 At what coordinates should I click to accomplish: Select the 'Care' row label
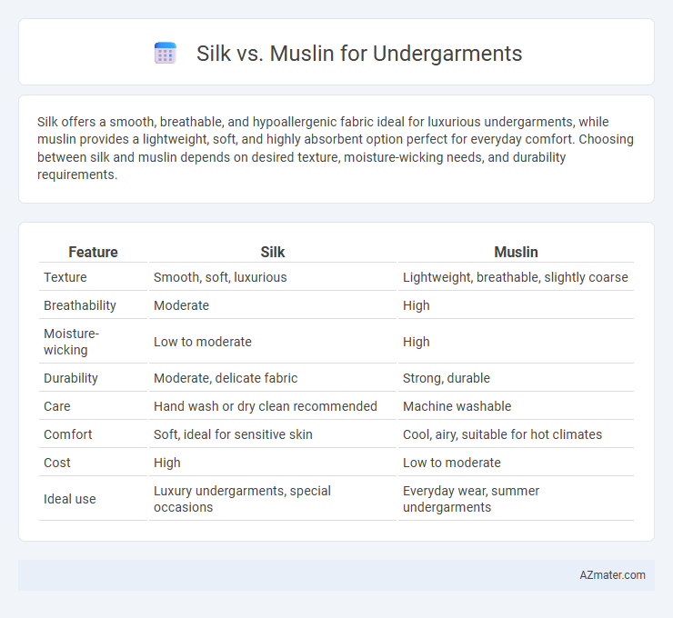(x=57, y=406)
